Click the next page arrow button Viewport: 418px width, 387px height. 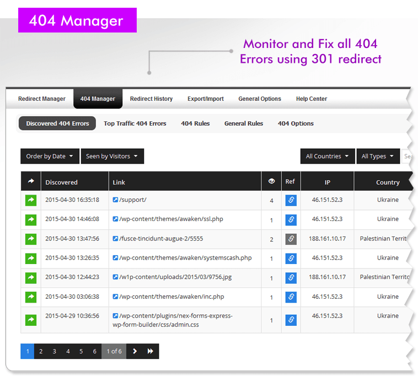click(x=135, y=352)
